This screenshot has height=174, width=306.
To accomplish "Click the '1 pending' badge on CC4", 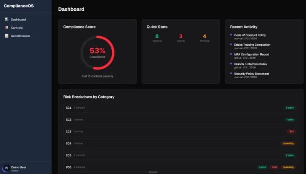I will [x=288, y=143].
